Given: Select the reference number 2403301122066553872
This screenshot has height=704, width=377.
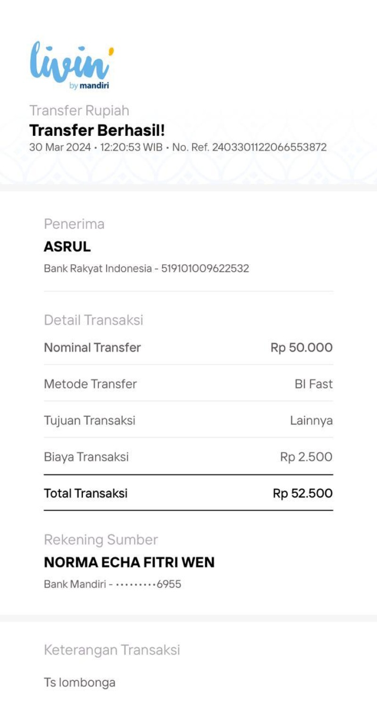Looking at the screenshot, I should [x=269, y=147].
